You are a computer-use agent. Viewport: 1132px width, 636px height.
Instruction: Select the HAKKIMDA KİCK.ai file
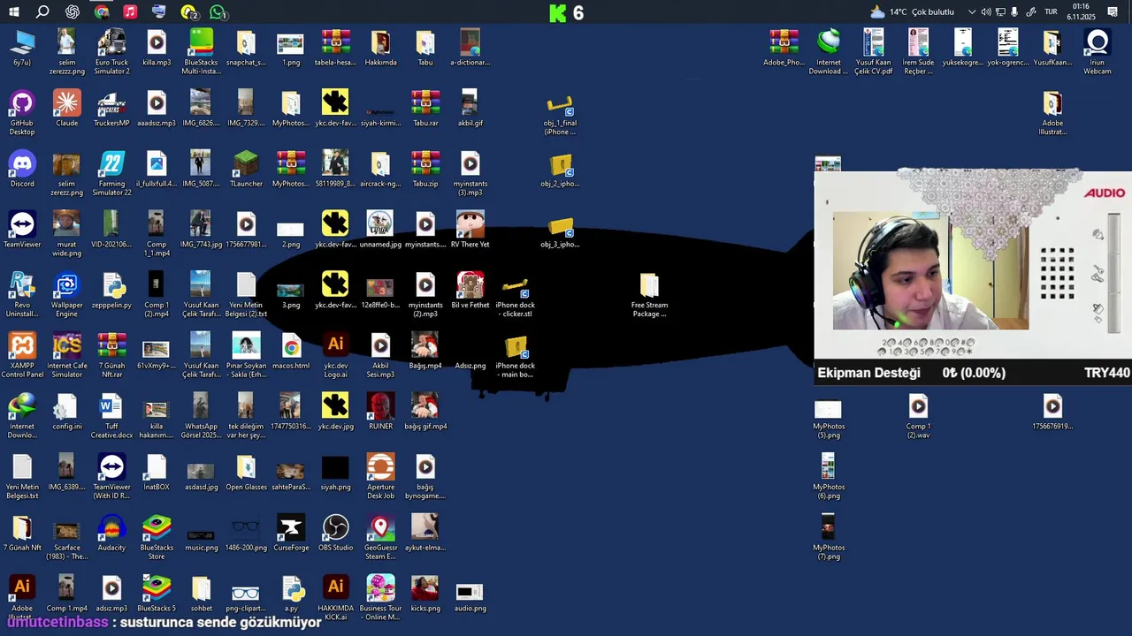coord(335,598)
